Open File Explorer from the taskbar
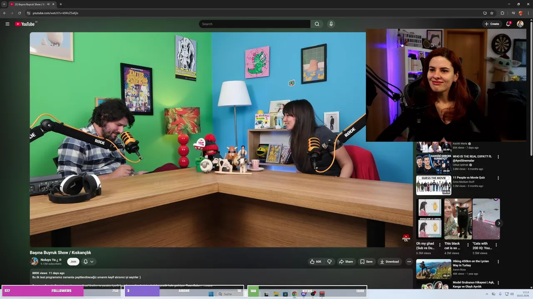 click(x=276, y=294)
